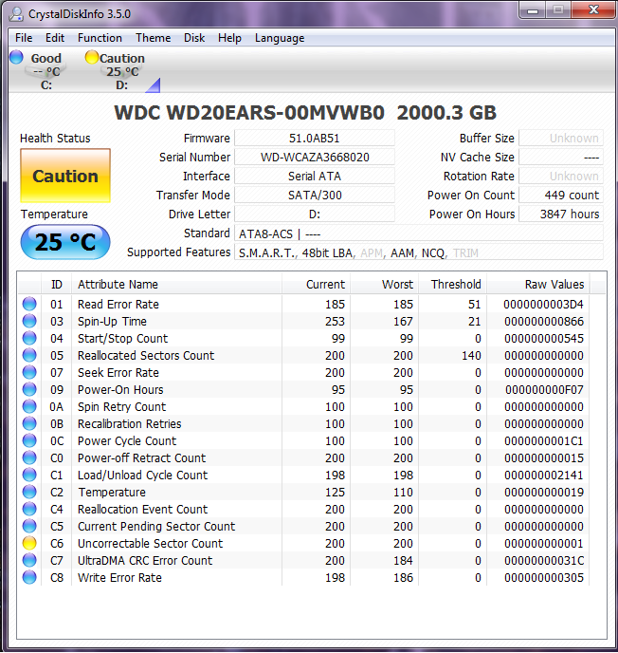The height and width of the screenshot is (653, 618).
Task: Click the status icon for UltraDMA CRC Error Count
Action: [x=29, y=560]
